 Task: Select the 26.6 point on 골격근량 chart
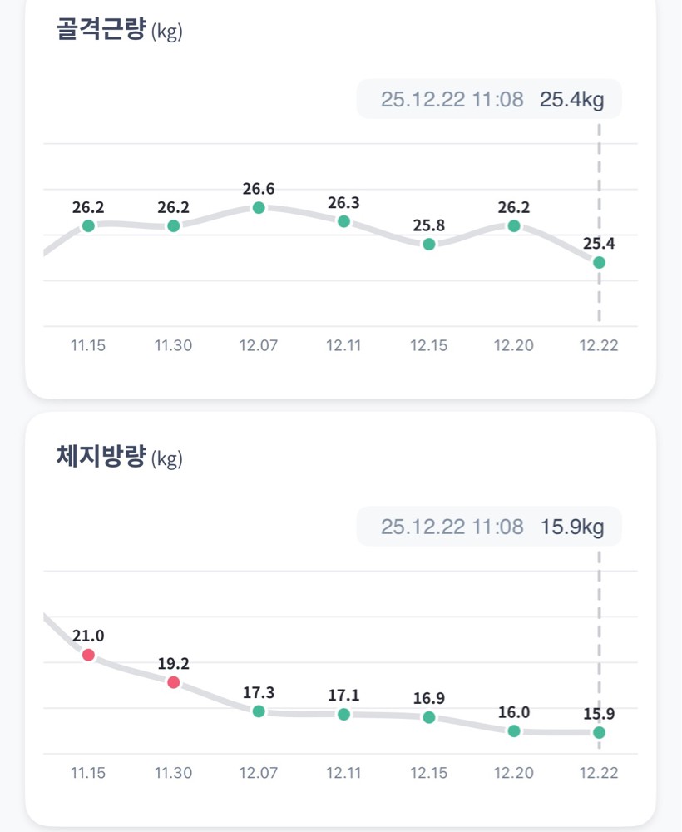pyautogui.click(x=259, y=208)
